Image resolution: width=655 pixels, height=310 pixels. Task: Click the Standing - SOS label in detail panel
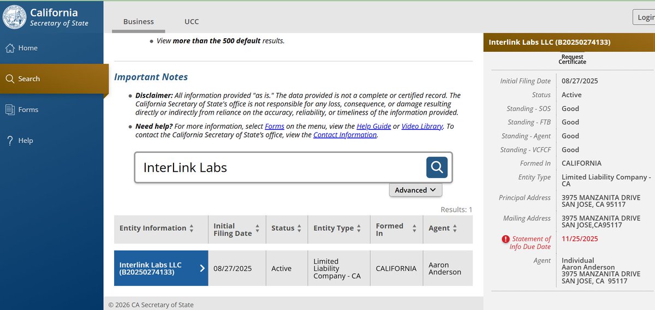[528, 109]
